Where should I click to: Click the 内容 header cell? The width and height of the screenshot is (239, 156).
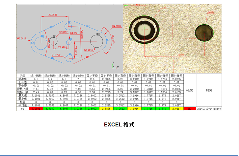pyautogui.click(x=23, y=76)
